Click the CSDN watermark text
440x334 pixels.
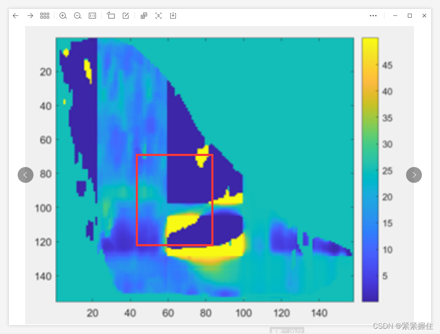[x=404, y=326]
